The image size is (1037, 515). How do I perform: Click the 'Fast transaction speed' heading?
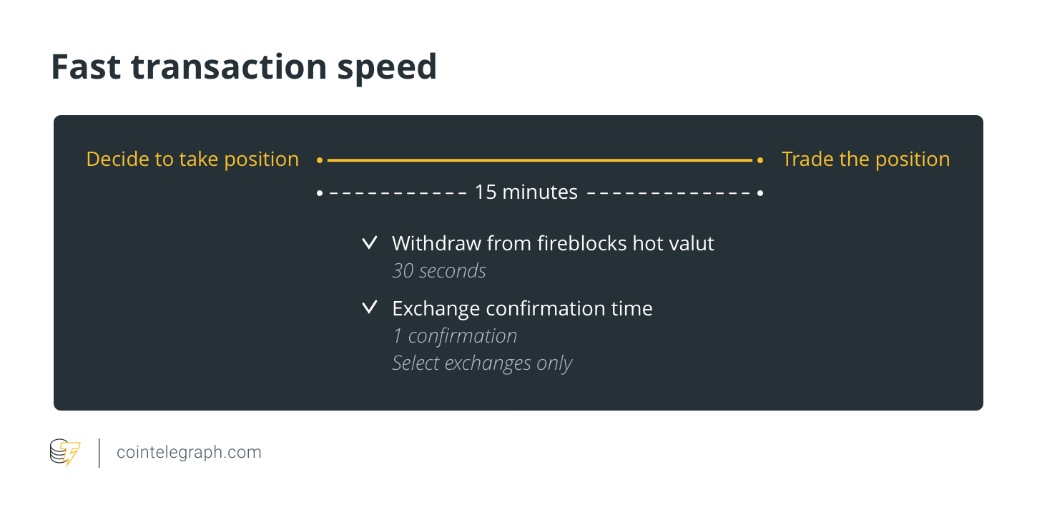[x=244, y=67]
